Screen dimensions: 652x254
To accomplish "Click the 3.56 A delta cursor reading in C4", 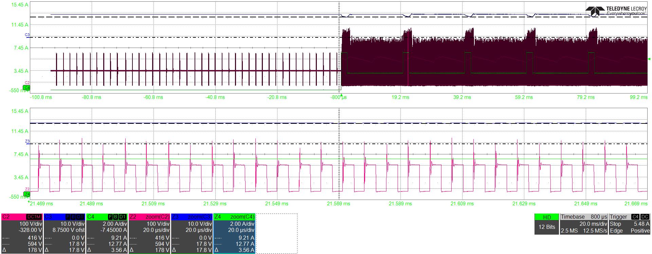I will [x=119, y=250].
